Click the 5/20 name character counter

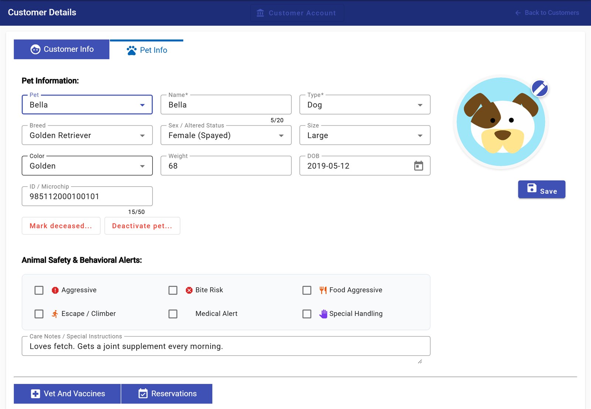277,120
